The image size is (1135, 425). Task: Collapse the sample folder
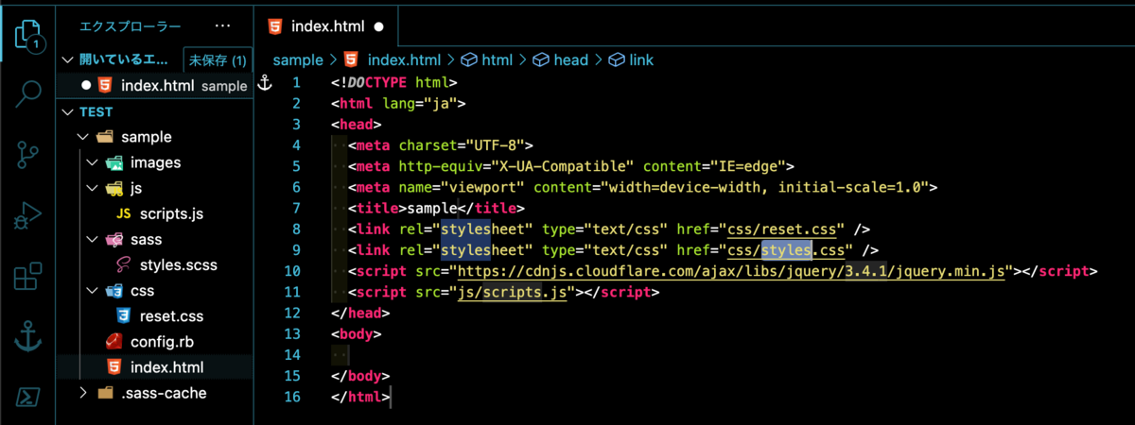[x=82, y=137]
